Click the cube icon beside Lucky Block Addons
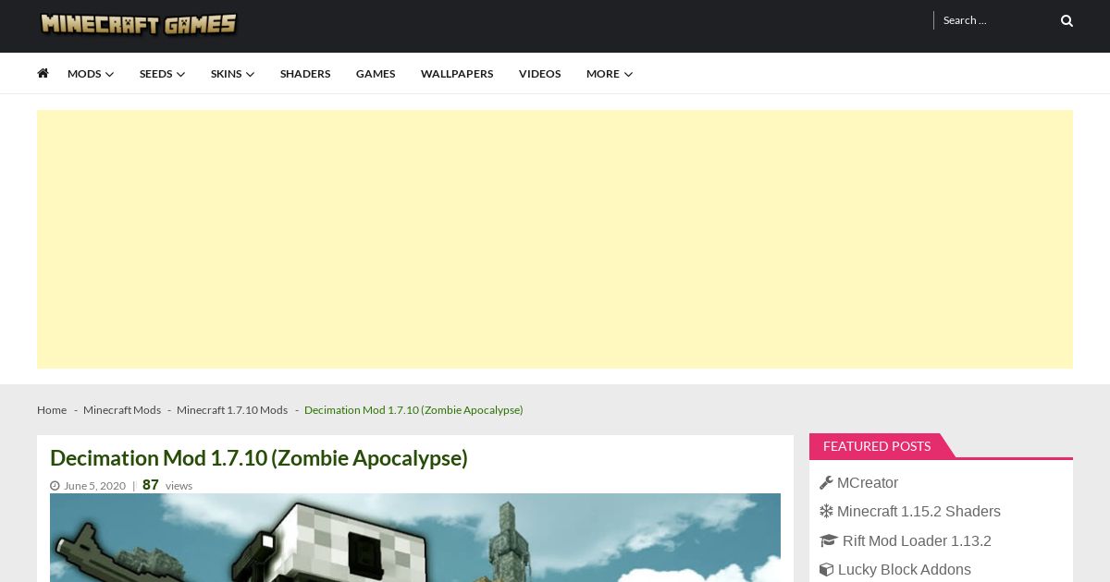 [x=826, y=569]
